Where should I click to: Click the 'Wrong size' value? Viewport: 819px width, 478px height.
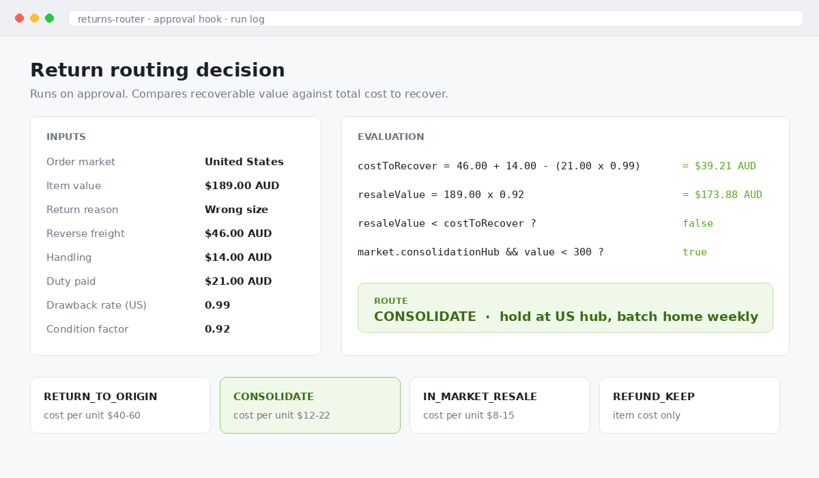tap(236, 210)
